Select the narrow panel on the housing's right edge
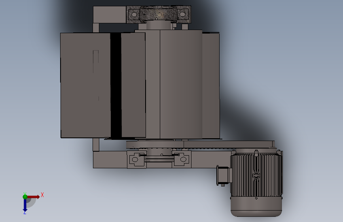 click(210, 86)
